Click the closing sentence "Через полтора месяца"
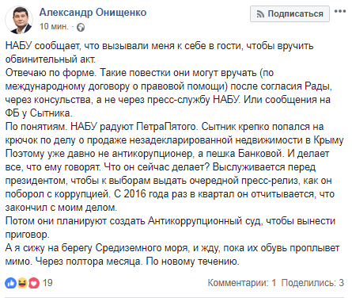Screen dimensions: 352x298 coord(89,262)
